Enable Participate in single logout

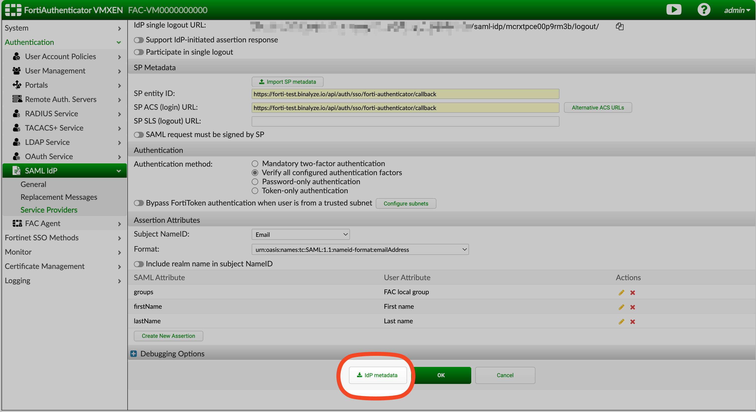tap(139, 52)
